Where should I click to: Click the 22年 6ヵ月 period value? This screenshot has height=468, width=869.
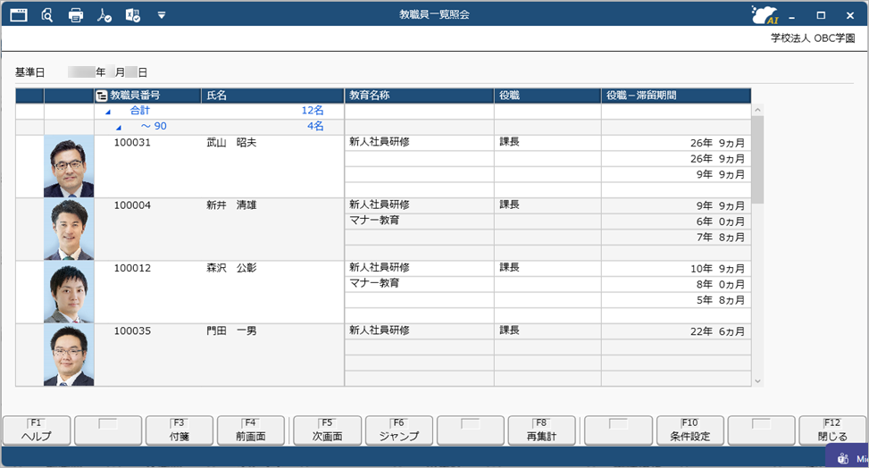717,331
